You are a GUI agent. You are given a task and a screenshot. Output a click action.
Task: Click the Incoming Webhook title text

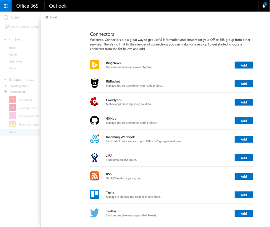tap(120, 137)
